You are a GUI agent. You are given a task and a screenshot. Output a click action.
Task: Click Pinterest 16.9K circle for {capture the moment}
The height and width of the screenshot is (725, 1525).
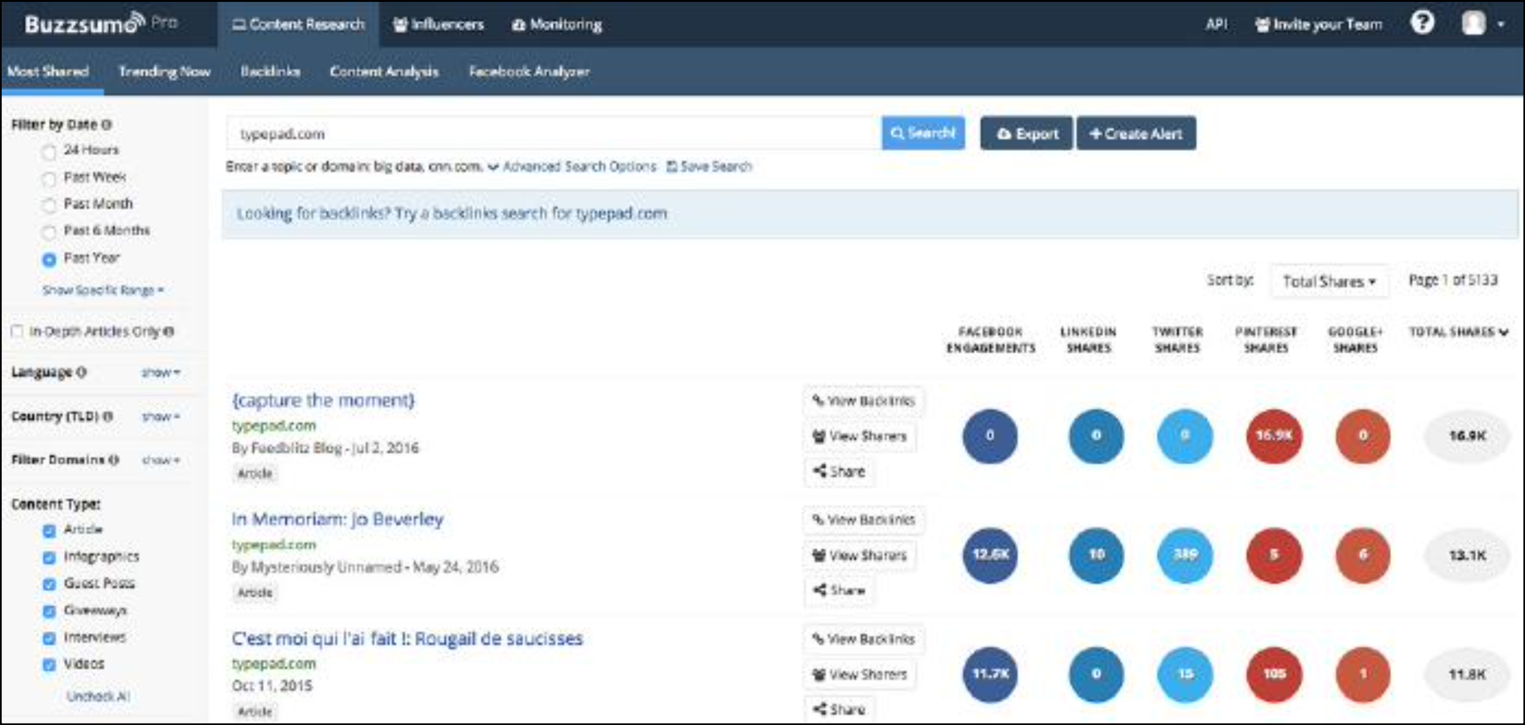click(1274, 436)
